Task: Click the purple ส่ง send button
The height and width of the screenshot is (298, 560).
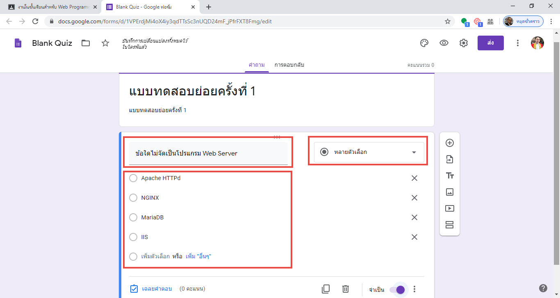Action: (491, 43)
